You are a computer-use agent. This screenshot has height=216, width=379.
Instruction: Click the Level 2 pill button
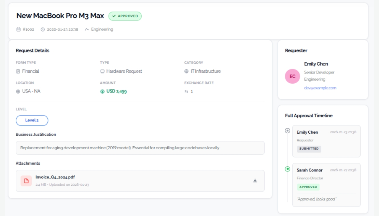tap(32, 120)
